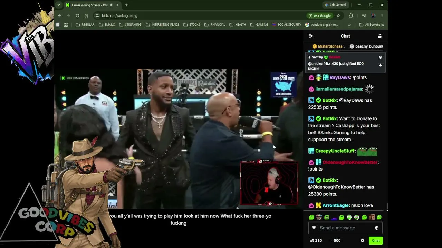
Task: Reload the Kick page
Action: click(x=77, y=15)
